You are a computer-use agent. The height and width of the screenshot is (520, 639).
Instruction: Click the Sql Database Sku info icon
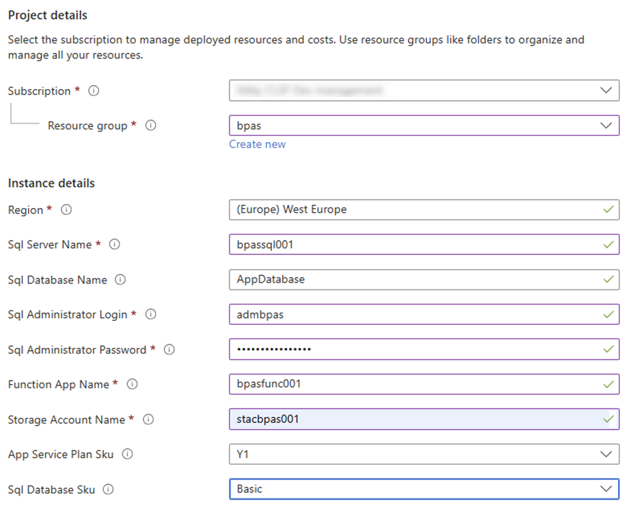(108, 489)
